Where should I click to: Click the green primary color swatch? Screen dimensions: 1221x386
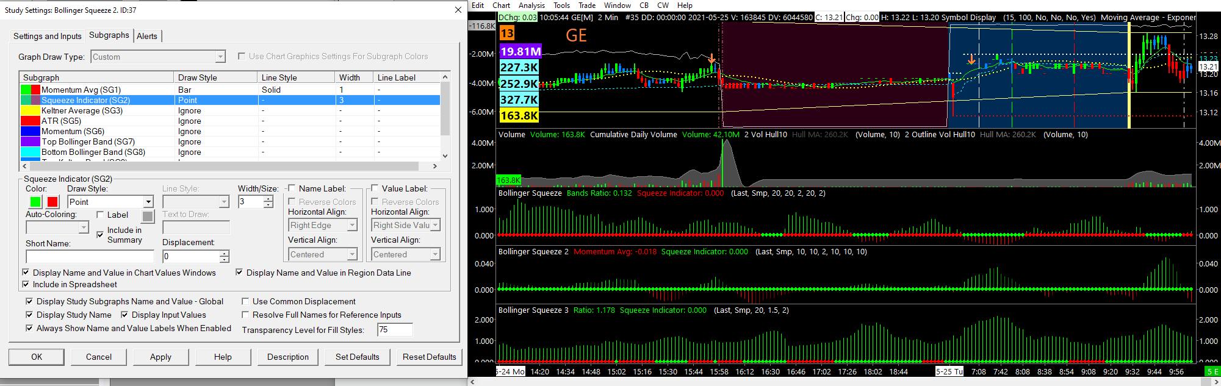point(35,202)
